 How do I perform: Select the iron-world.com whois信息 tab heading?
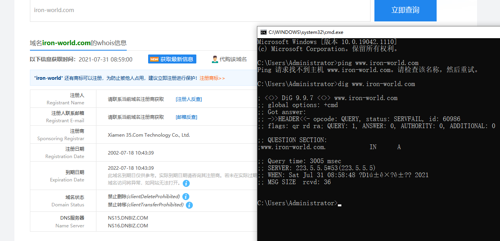coord(78,43)
